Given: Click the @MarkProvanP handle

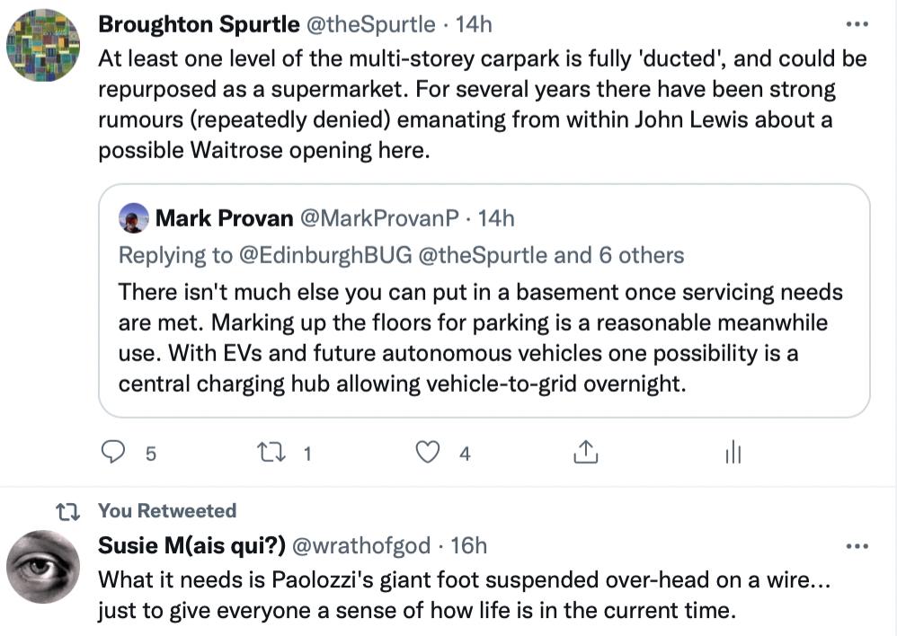Looking at the screenshot, I should click(378, 218).
